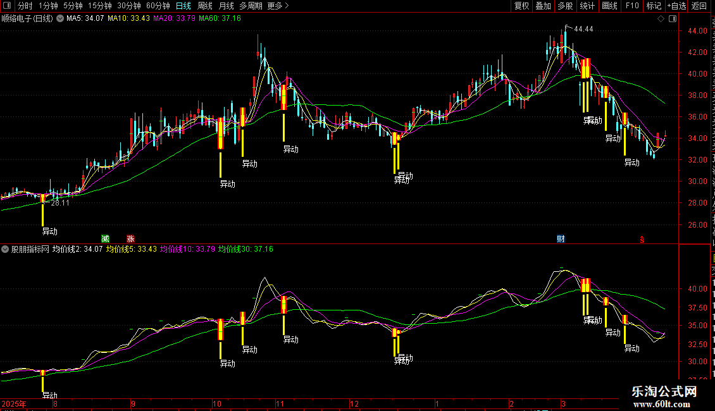715x411 pixels.
Task: Click the month 10 timeline marker
Action: point(217,403)
